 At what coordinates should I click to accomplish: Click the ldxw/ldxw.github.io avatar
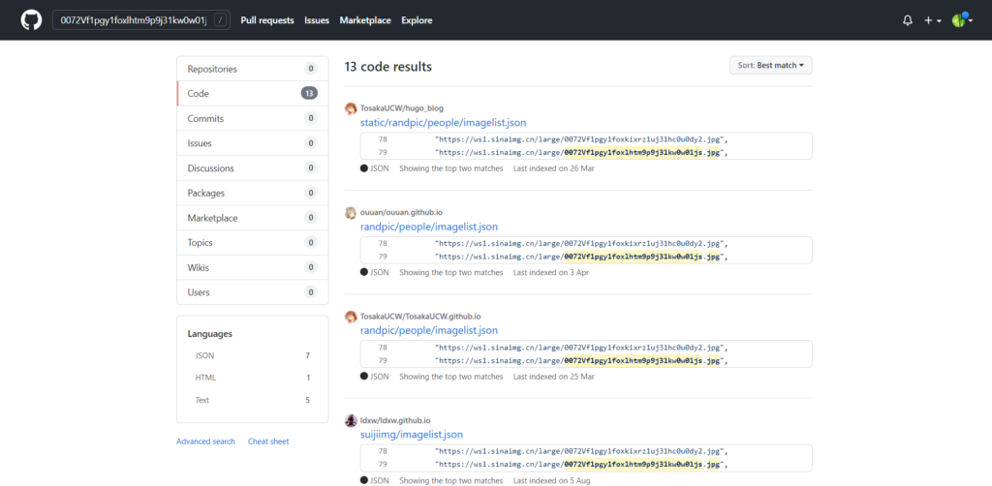[351, 421]
